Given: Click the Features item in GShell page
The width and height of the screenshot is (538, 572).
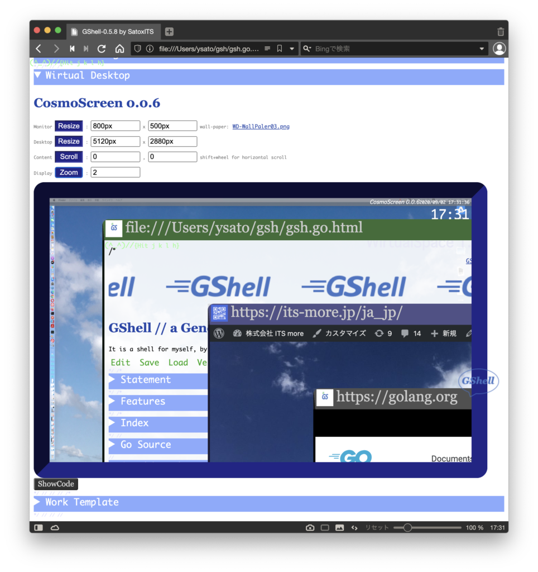Looking at the screenshot, I should click(143, 401).
